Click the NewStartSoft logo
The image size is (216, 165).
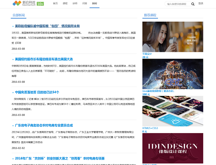pyautogui.click(x=24, y=3)
